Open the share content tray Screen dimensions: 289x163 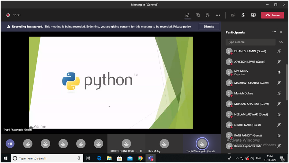point(253,15)
